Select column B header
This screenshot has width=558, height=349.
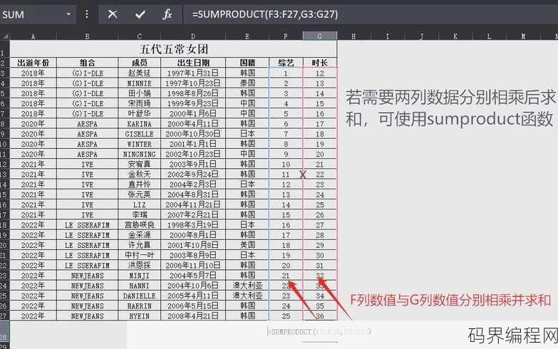point(87,36)
